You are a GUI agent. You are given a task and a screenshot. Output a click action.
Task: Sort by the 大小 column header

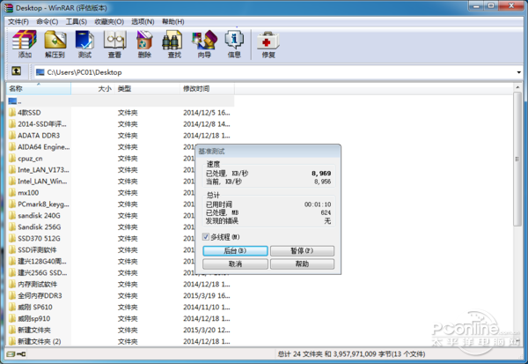(92, 89)
